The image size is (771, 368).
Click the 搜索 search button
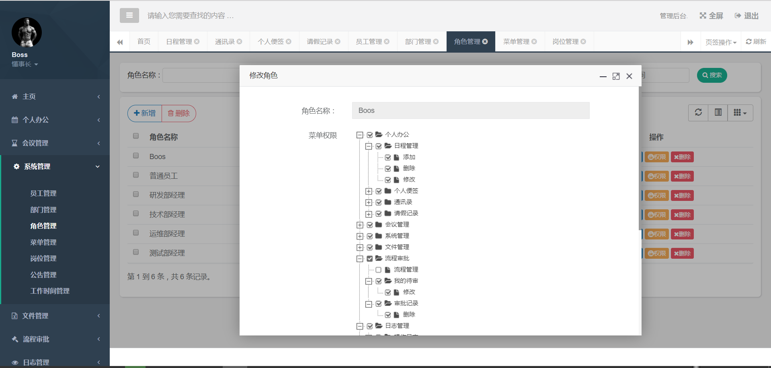point(712,75)
